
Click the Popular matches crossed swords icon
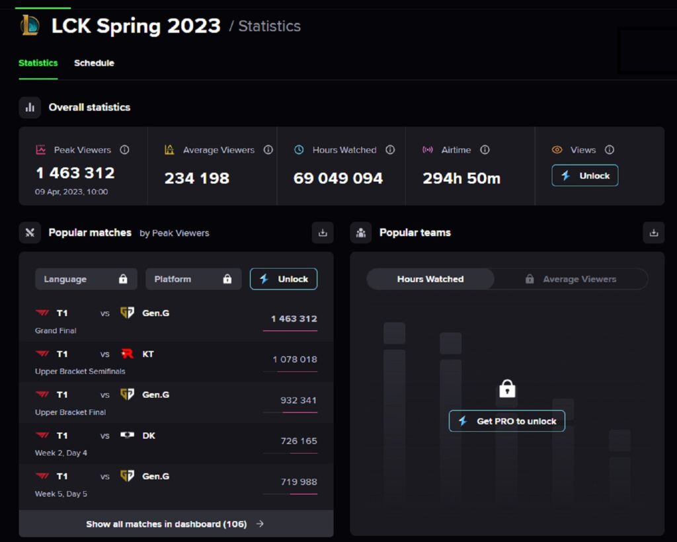[x=30, y=233]
